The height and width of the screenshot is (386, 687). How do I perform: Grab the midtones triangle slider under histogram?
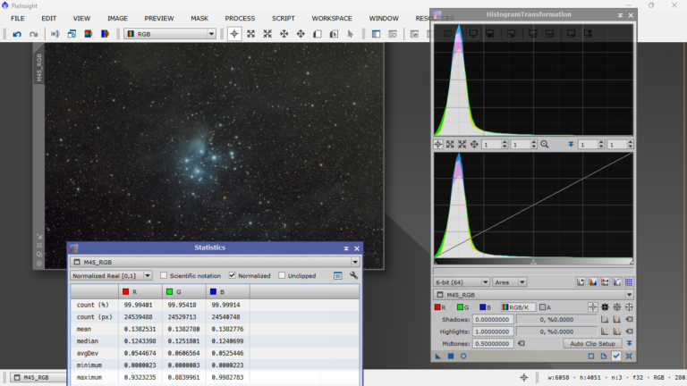coord(534,262)
